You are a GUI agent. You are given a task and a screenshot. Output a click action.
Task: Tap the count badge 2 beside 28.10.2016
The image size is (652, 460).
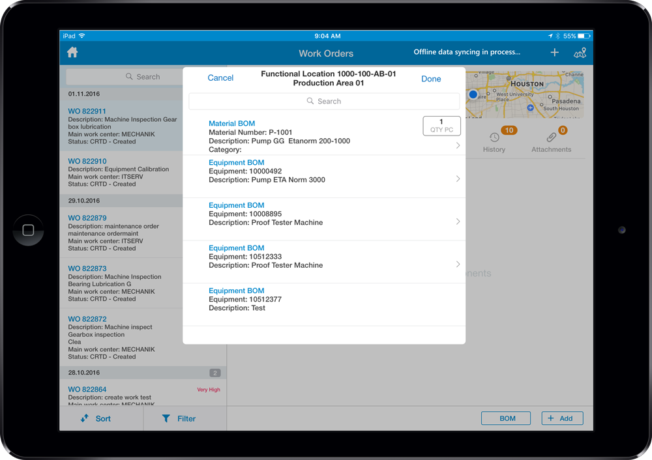click(215, 373)
